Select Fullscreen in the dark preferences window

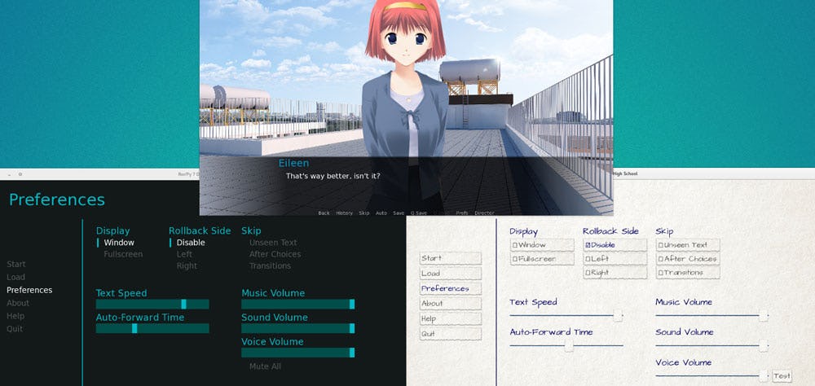click(x=123, y=254)
